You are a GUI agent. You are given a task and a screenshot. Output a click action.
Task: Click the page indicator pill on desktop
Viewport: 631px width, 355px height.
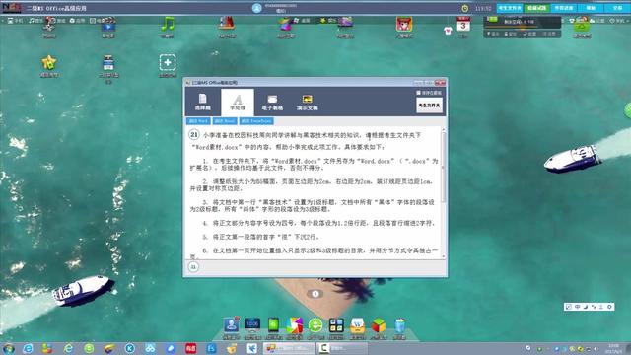315,294
